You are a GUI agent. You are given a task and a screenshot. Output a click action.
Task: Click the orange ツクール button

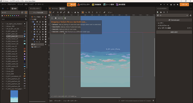click(184, 4)
